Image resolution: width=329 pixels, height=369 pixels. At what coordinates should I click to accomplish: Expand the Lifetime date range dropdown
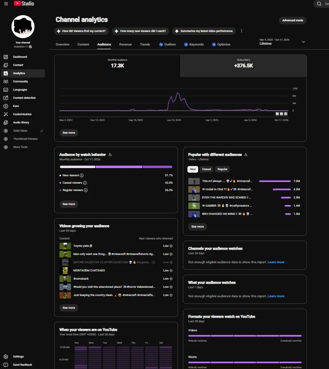click(x=282, y=42)
